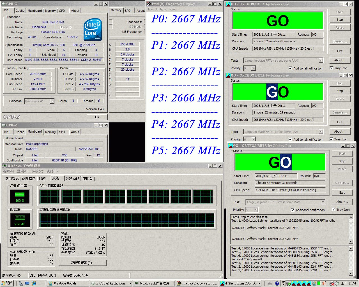This screenshot has width=359, height=287.
Task: Open the Test dropdown in the Orthos window with the 29-second duration
Action: pos(321,132)
